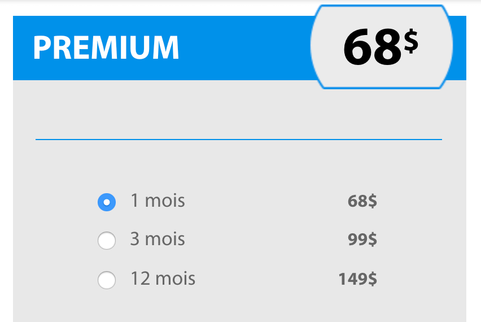481x322 pixels.
Task: Click the dollar sign after 149
Action: tap(371, 279)
